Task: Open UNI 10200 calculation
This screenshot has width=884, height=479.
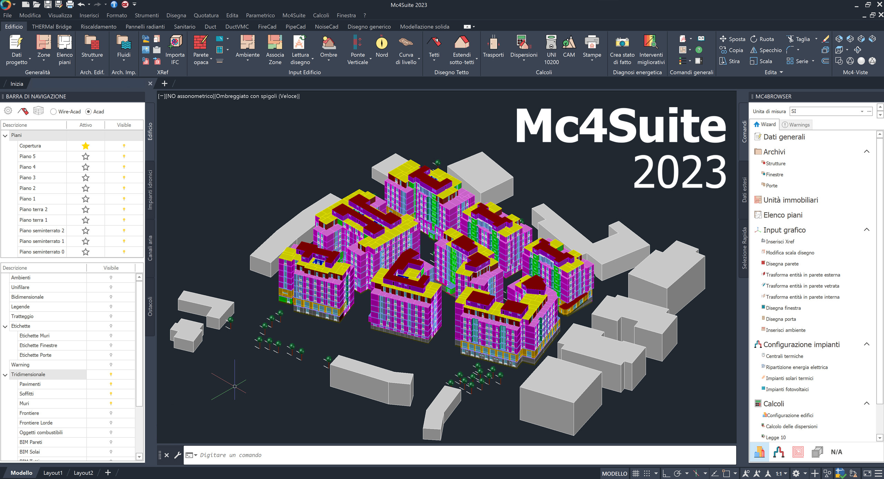Action: click(x=551, y=50)
